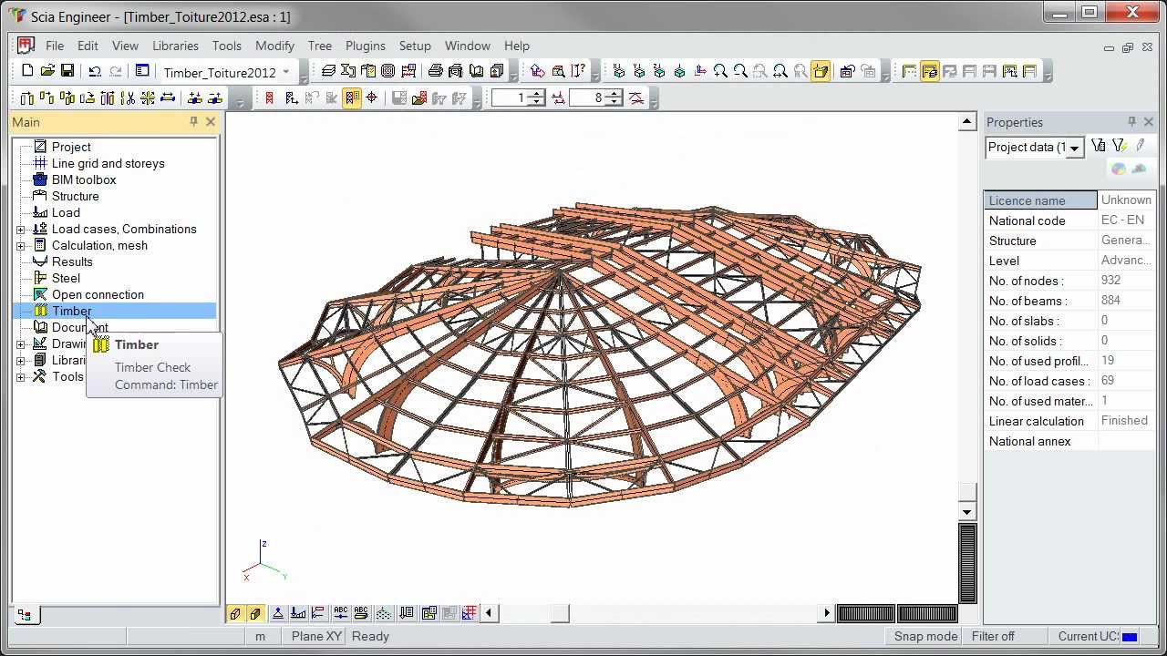Click the viewport scroll-up arrow
The image size is (1167, 656).
(967, 122)
